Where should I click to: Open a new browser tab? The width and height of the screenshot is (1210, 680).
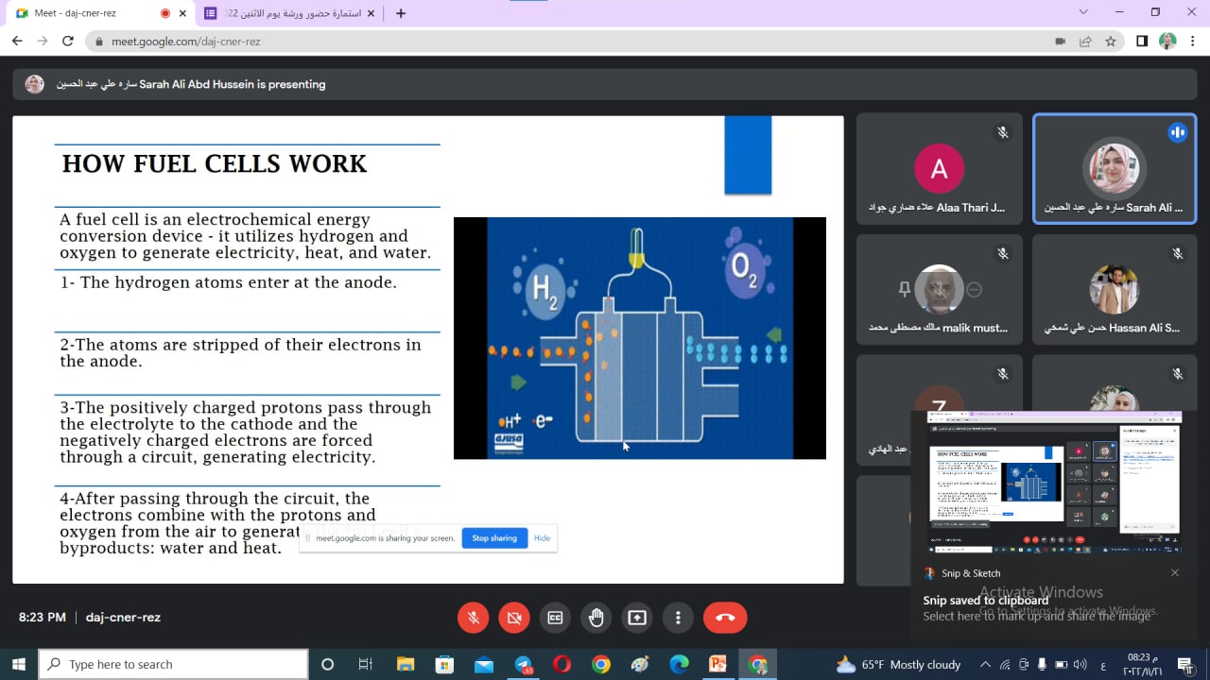tap(401, 13)
